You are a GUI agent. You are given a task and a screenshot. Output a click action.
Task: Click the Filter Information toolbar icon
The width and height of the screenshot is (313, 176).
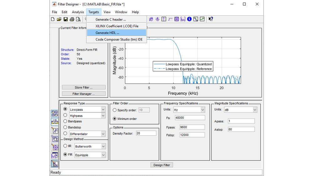tap(189, 19)
